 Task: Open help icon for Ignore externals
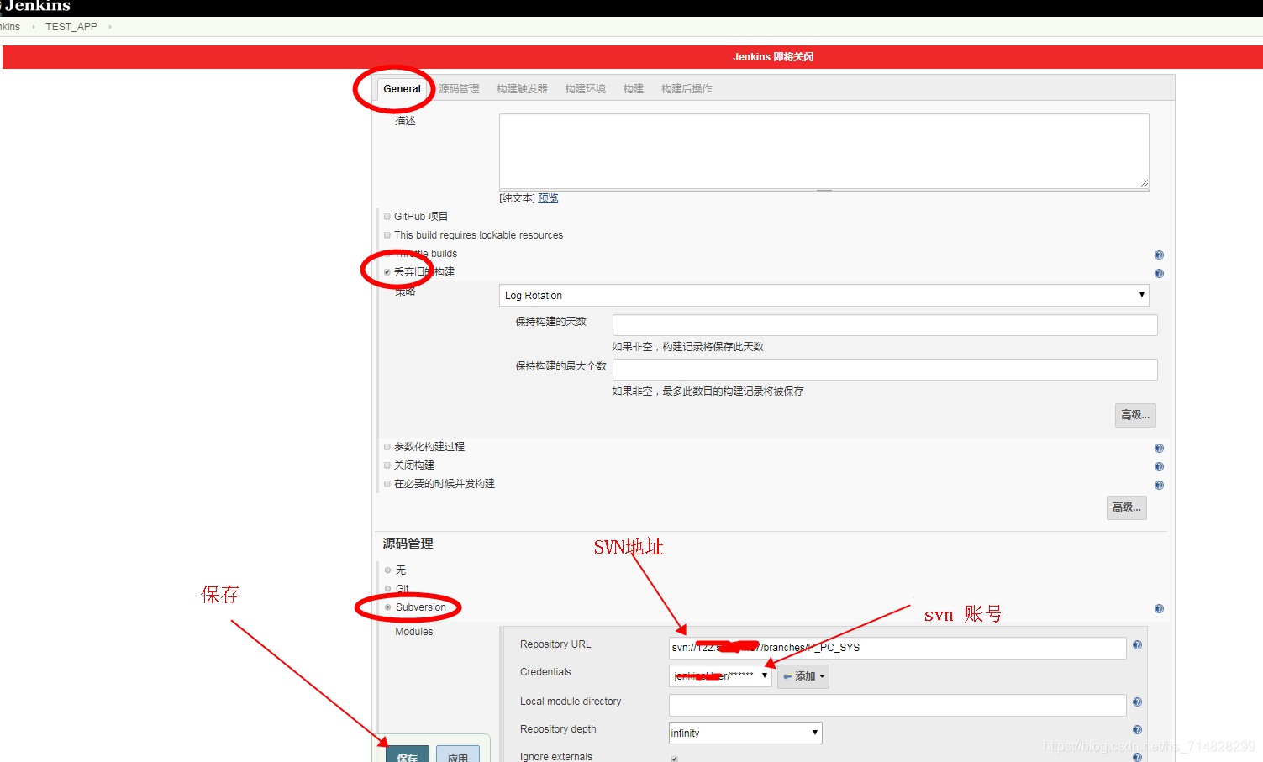[x=1137, y=757]
